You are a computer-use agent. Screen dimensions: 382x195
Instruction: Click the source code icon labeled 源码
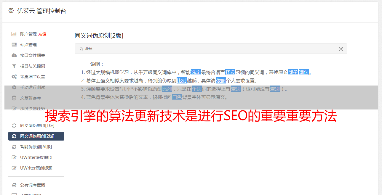coord(86,49)
